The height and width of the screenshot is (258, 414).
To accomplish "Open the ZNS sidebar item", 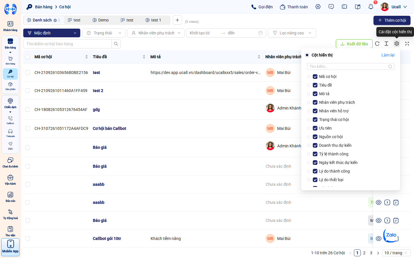I will point(10,146).
